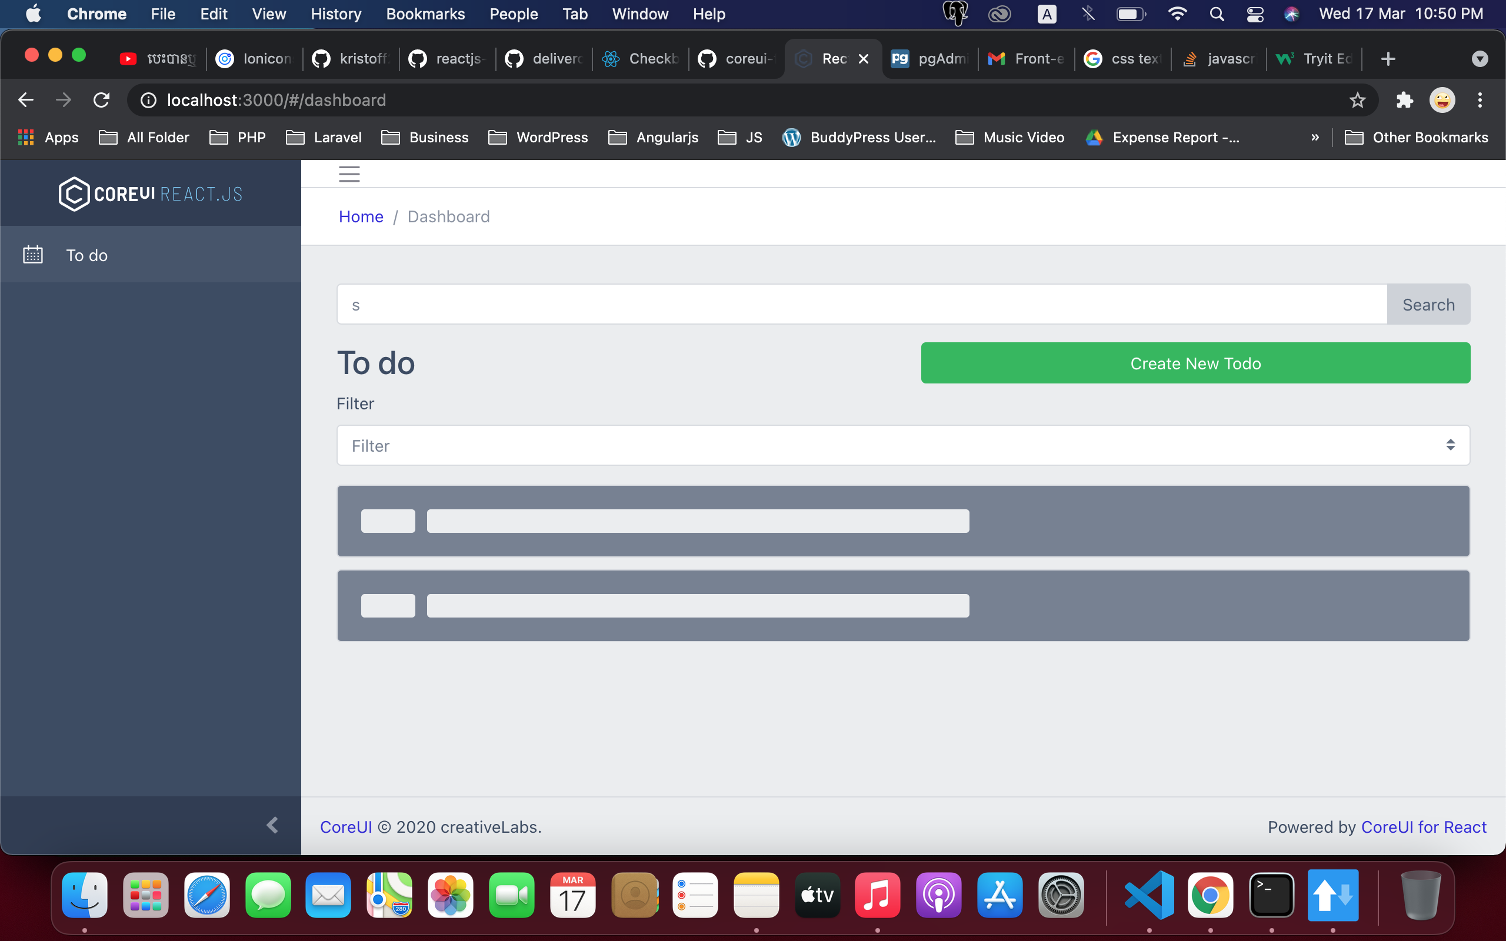1506x941 pixels.
Task: Follow the Home breadcrumb link
Action: (x=361, y=216)
